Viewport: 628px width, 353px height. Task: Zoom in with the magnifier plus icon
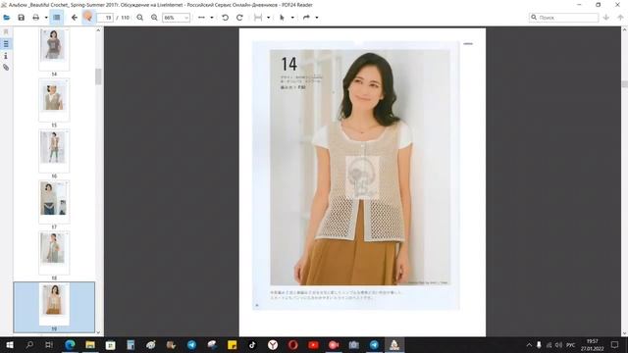tap(154, 18)
